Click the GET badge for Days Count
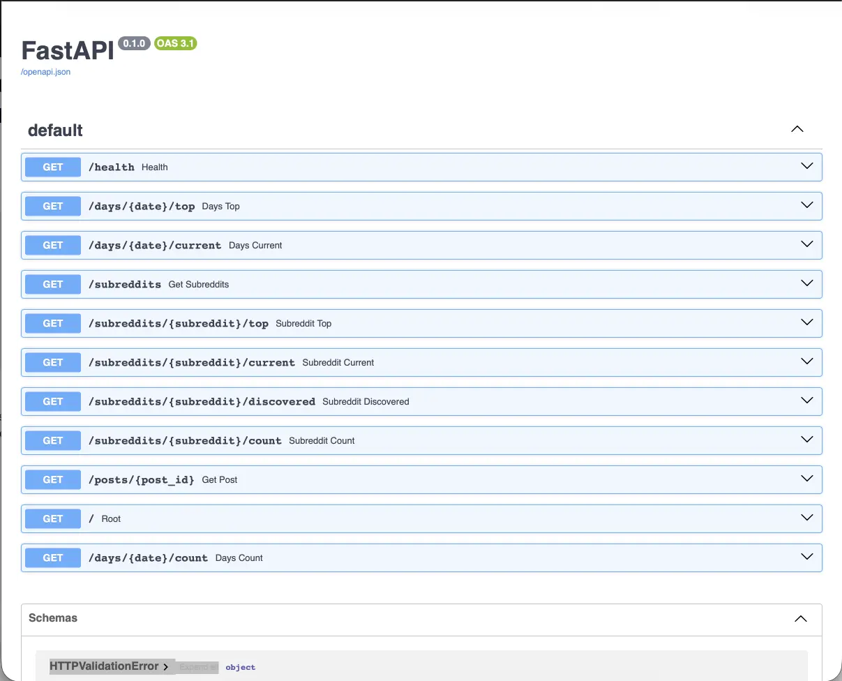Screen dimensions: 842x681 click(x=53, y=557)
